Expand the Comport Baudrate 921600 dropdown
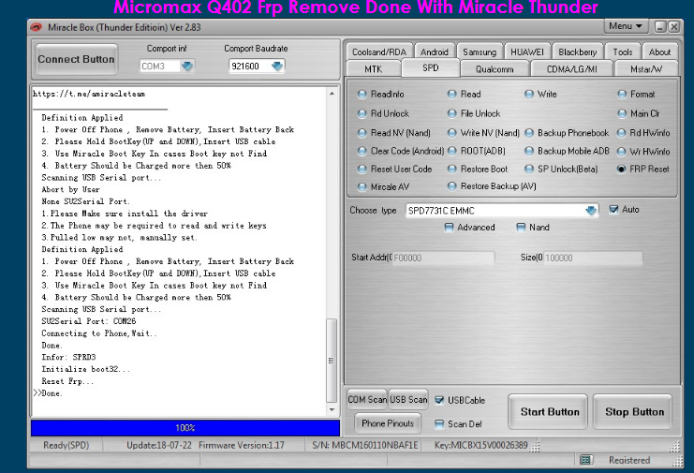This screenshot has width=694, height=473. pos(277,66)
